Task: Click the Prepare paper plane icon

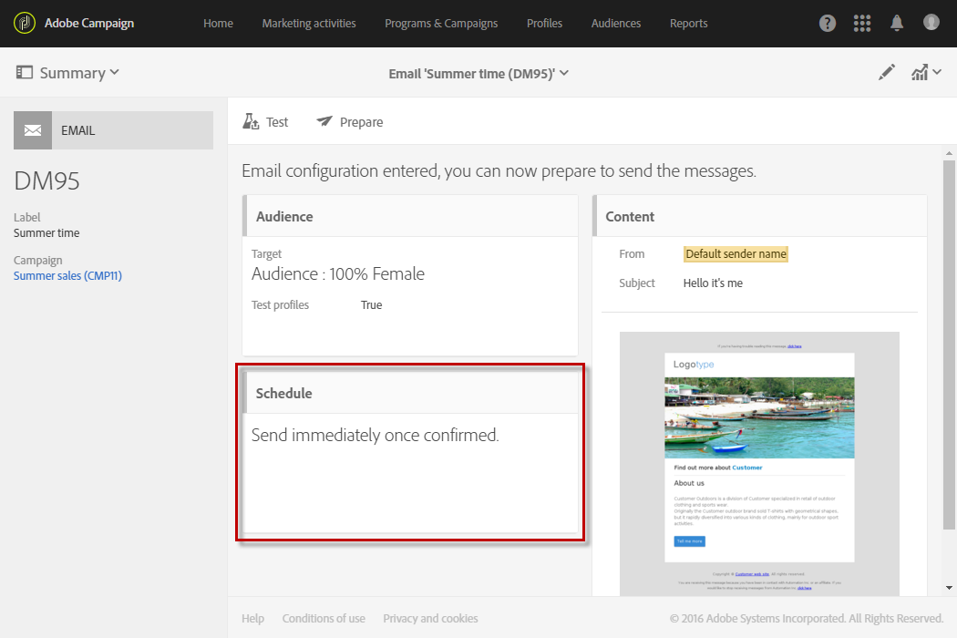Action: (324, 121)
